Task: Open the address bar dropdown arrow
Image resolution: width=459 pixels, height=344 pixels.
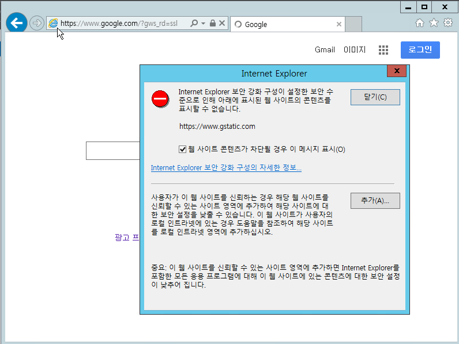Action: click(x=203, y=23)
